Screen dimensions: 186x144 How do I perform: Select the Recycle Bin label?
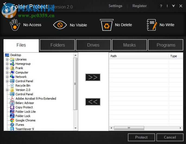pos(23,85)
